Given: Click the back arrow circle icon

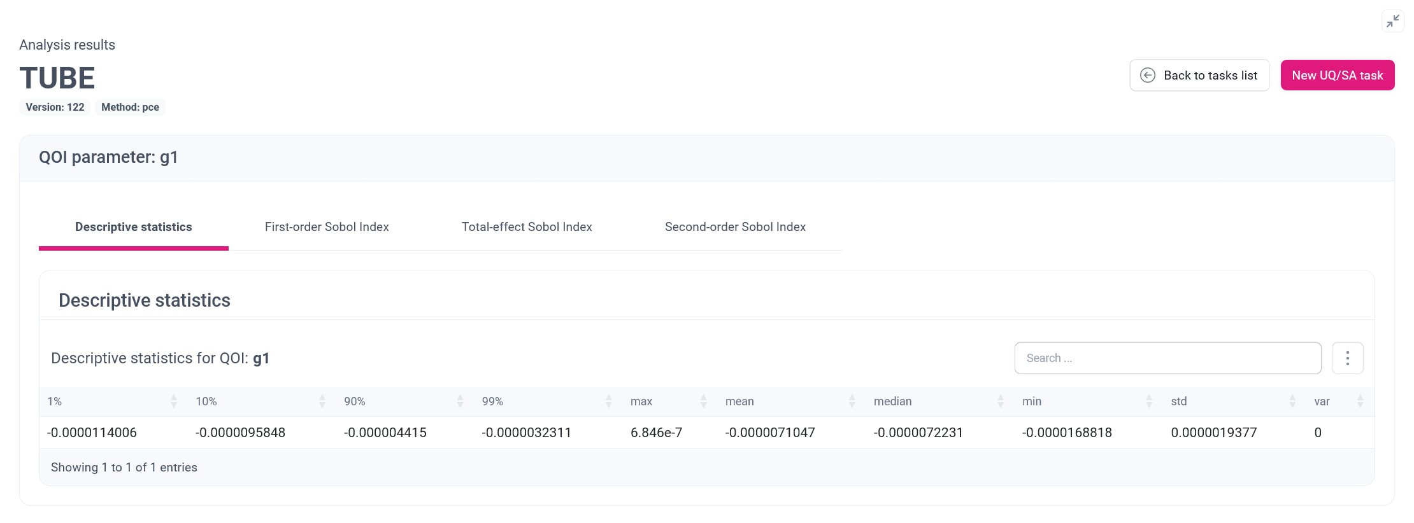Looking at the screenshot, I should point(1148,75).
